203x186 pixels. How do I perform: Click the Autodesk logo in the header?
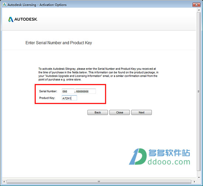tap(23, 19)
